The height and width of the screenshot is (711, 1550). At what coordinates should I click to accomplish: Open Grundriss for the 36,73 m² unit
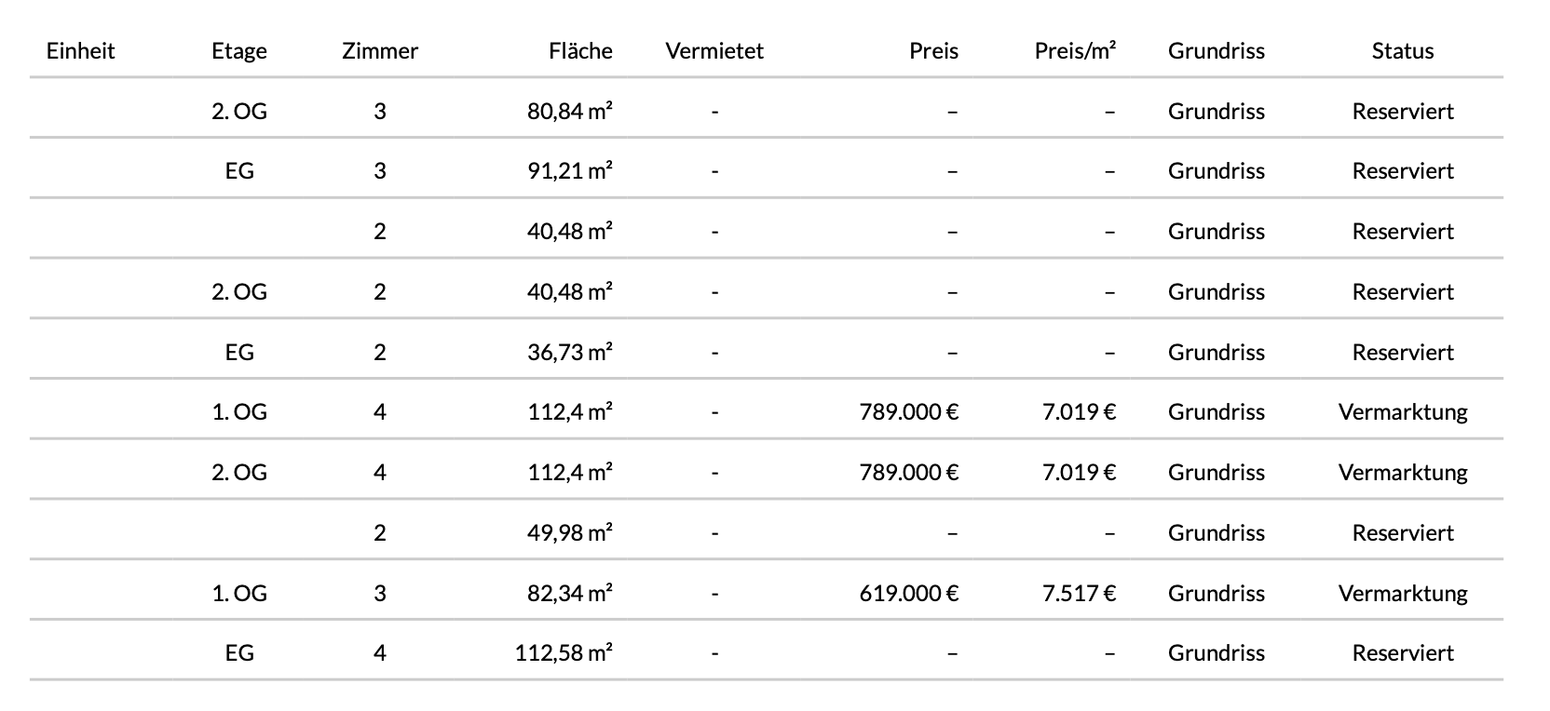(1216, 353)
